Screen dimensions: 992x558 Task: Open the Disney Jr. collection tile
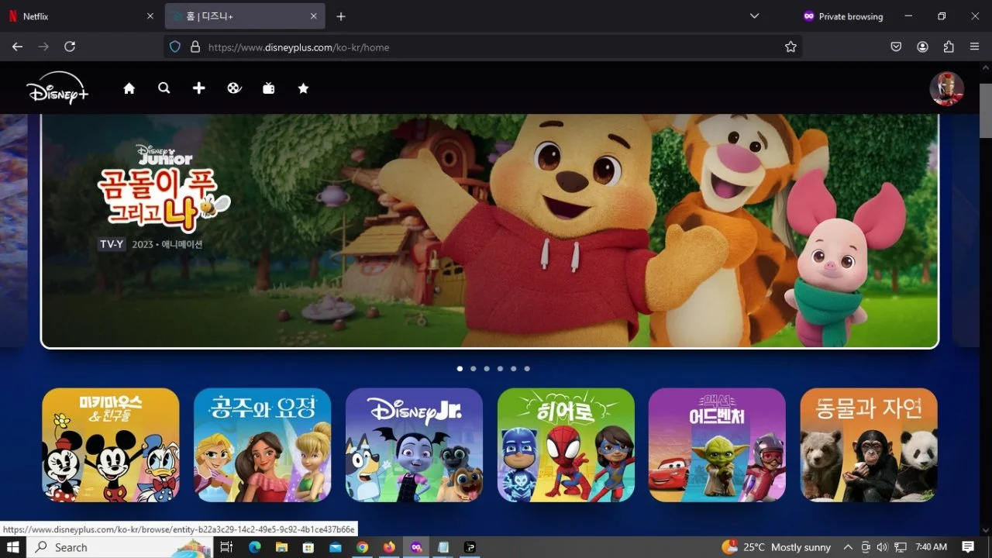(414, 445)
